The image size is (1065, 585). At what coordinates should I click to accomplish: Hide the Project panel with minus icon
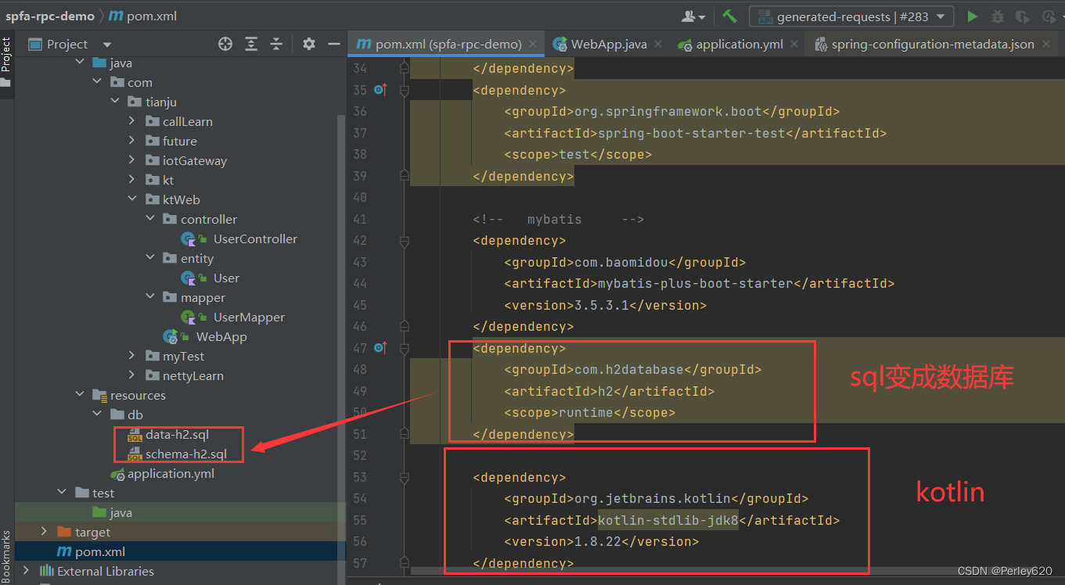coord(333,44)
